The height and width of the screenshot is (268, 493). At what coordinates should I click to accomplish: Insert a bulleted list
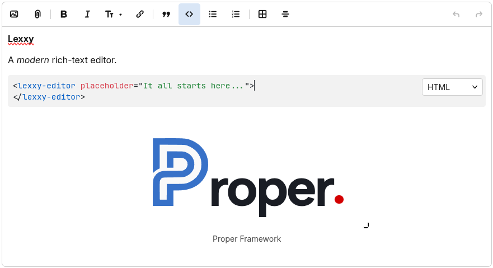213,14
